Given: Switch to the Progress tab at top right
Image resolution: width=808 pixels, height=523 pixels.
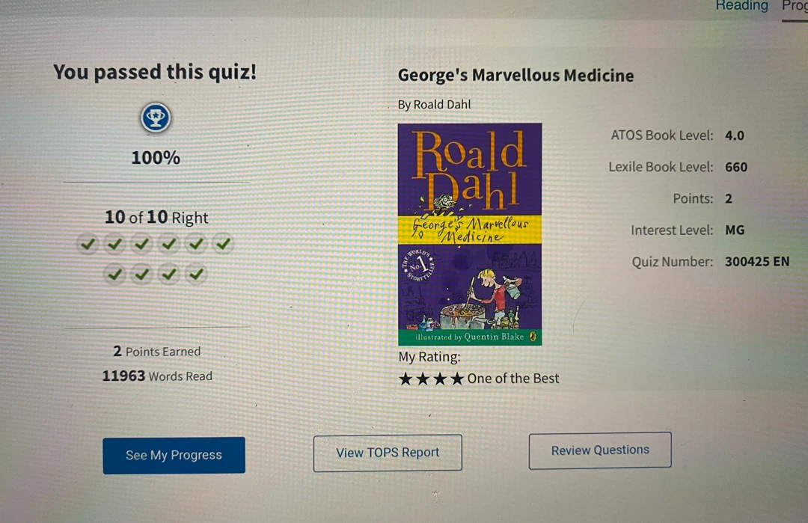Looking at the screenshot, I should [795, 6].
